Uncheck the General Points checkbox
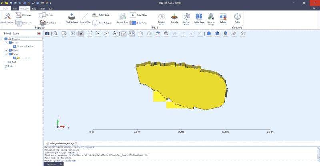 14,47
